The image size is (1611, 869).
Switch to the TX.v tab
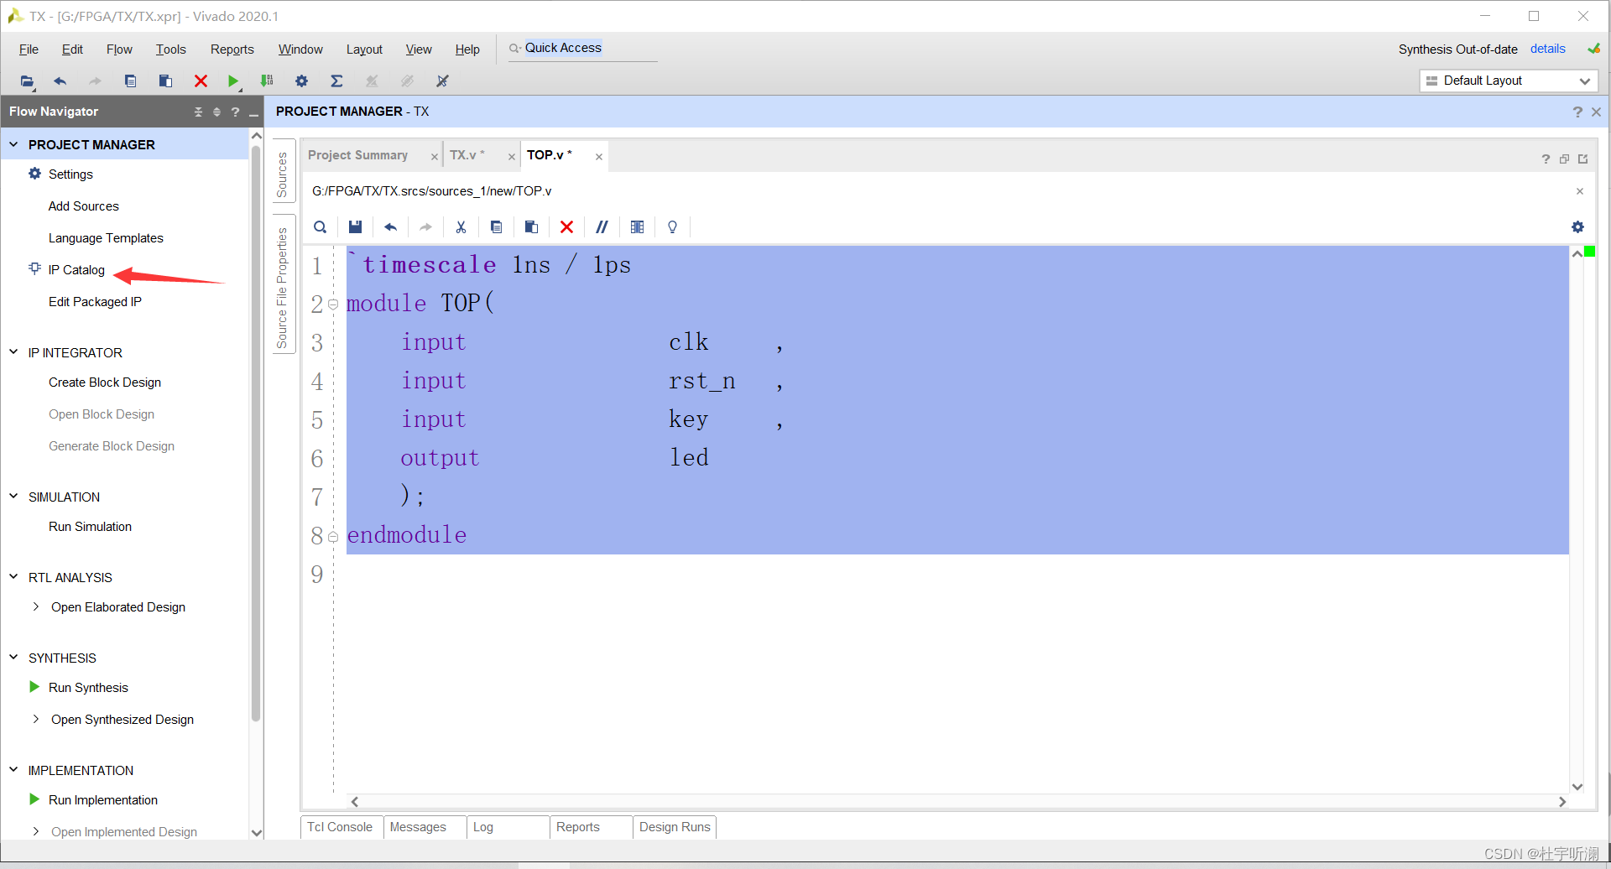(x=466, y=155)
